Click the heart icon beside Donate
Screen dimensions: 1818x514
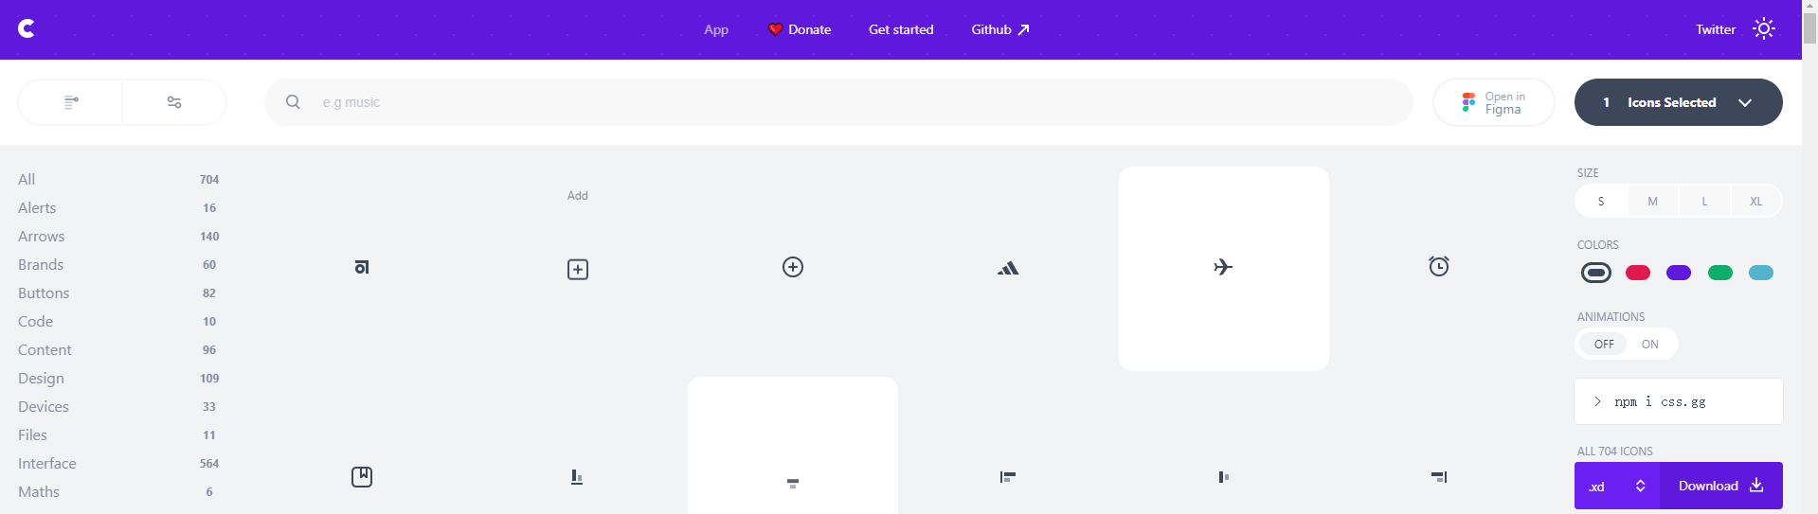point(775,29)
